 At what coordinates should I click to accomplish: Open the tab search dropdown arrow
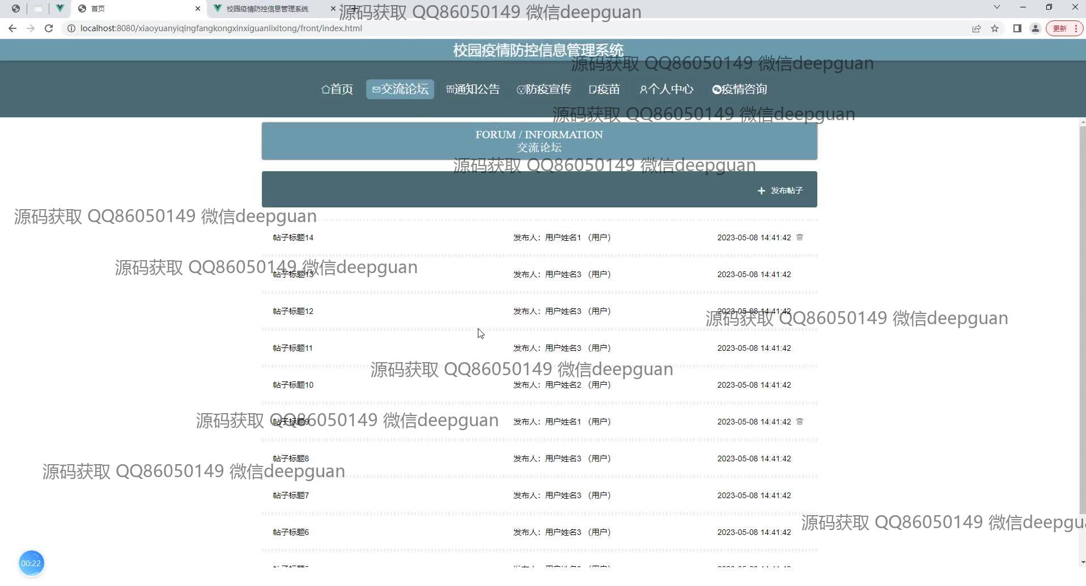(997, 7)
